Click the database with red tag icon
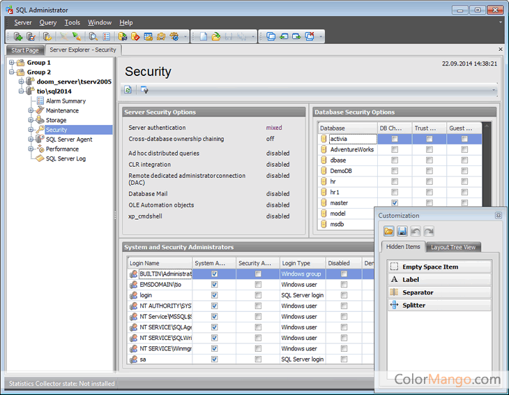This screenshot has width=509, height=395. pyautogui.click(x=135, y=36)
